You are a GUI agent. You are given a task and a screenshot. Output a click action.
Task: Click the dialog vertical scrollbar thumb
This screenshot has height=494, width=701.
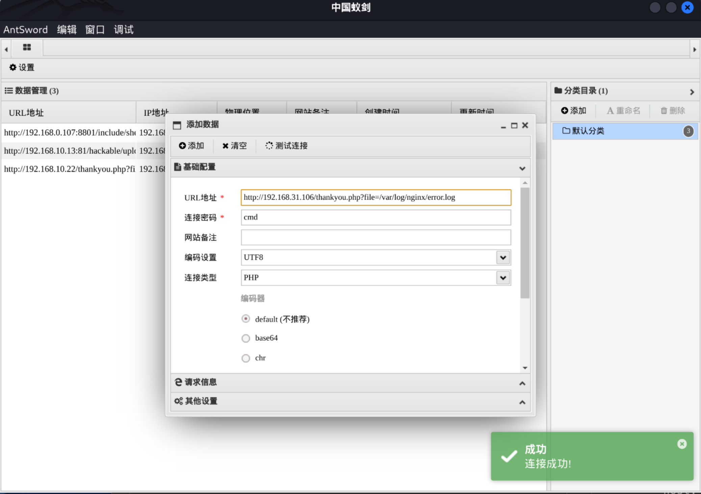(525, 243)
